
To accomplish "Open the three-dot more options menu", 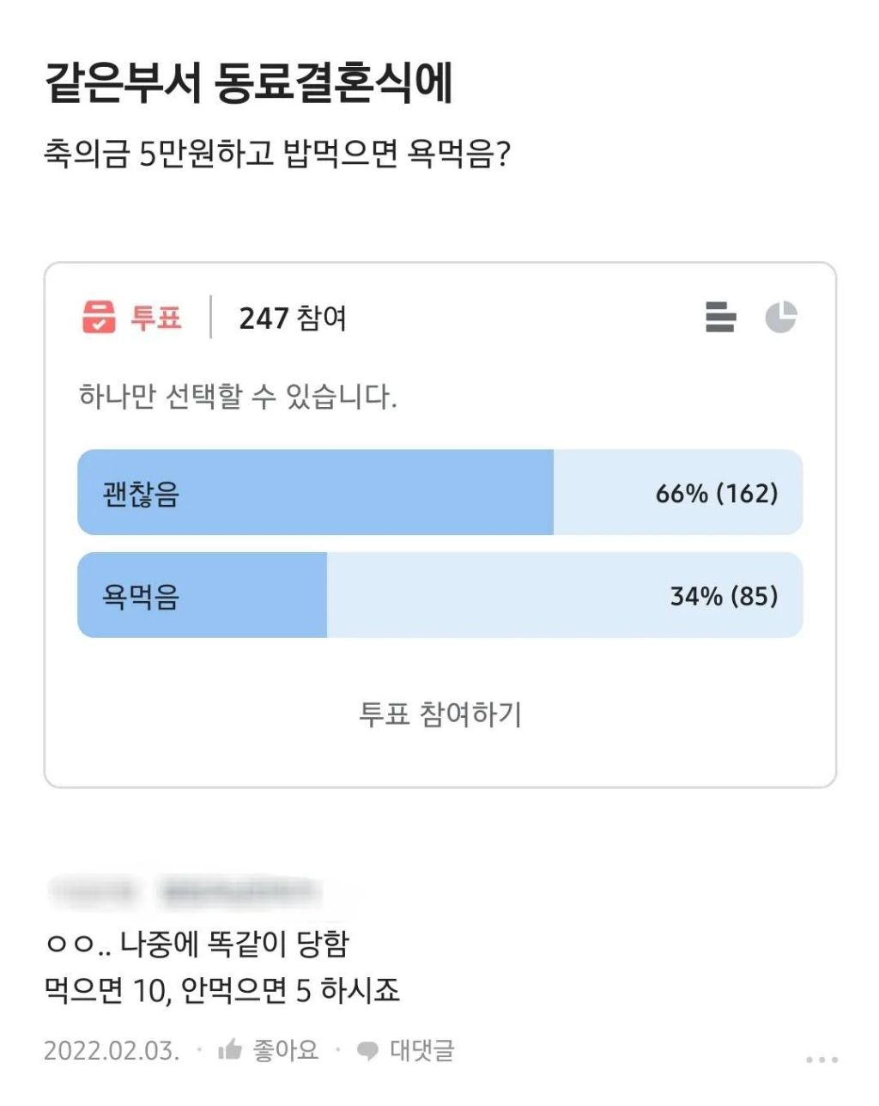I will pyautogui.click(x=821, y=1060).
